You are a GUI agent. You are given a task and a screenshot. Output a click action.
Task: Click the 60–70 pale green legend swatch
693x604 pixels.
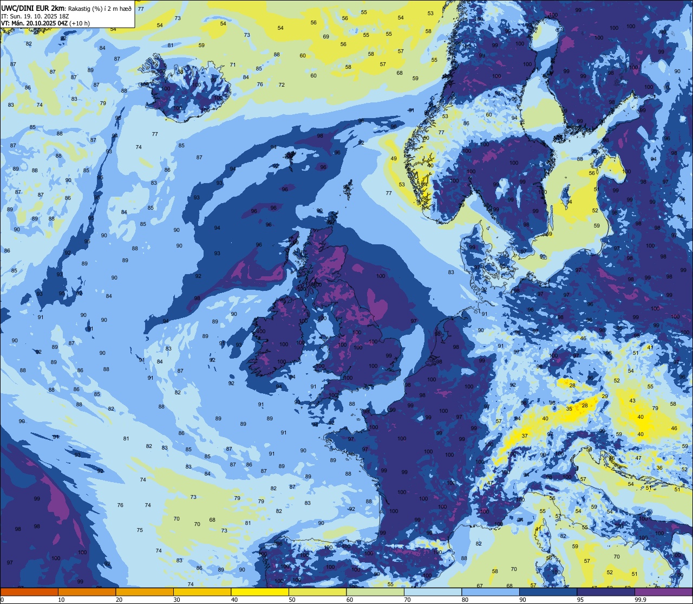click(x=375, y=592)
